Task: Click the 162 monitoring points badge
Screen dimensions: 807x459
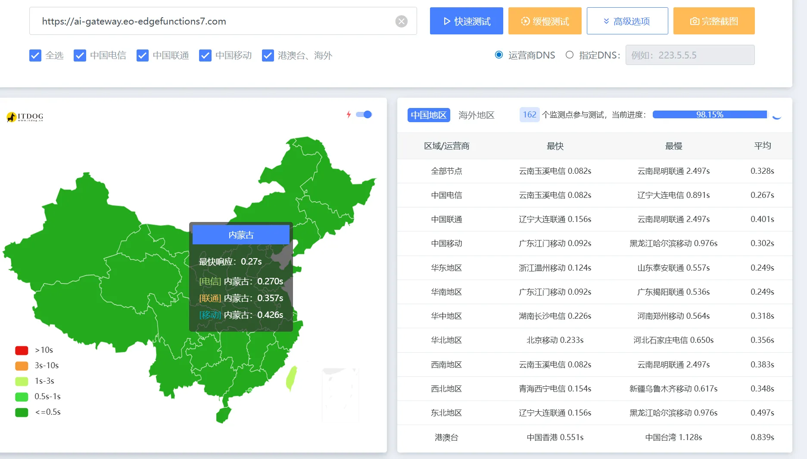Action: (x=529, y=114)
